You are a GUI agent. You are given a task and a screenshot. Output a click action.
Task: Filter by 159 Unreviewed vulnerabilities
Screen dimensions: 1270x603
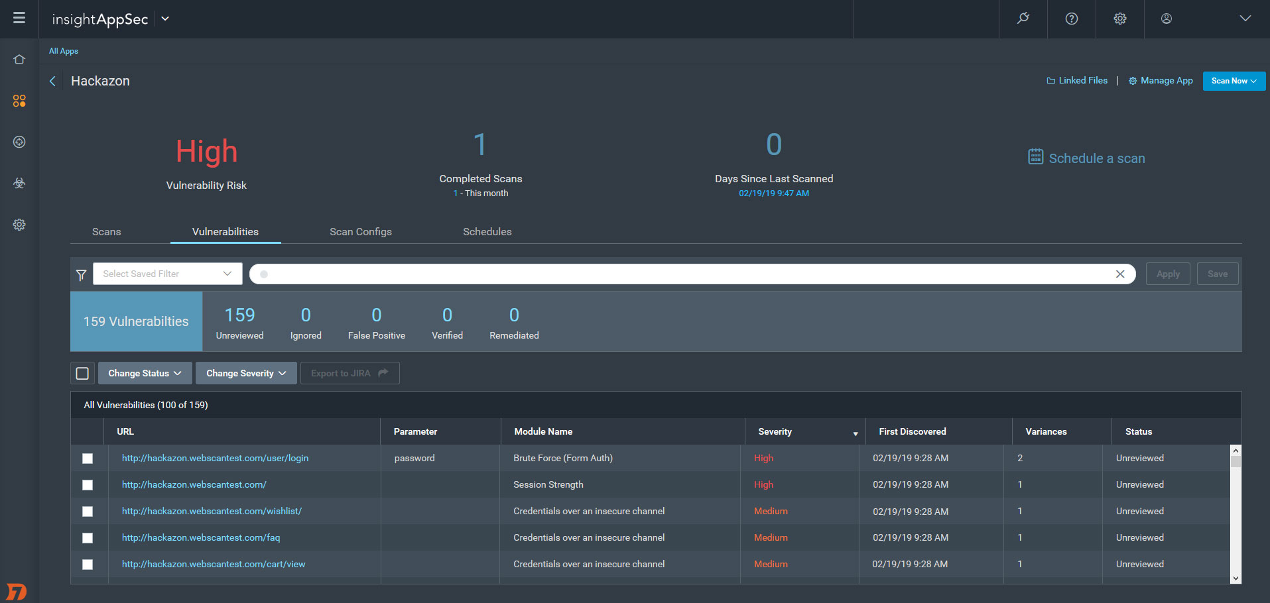(239, 323)
